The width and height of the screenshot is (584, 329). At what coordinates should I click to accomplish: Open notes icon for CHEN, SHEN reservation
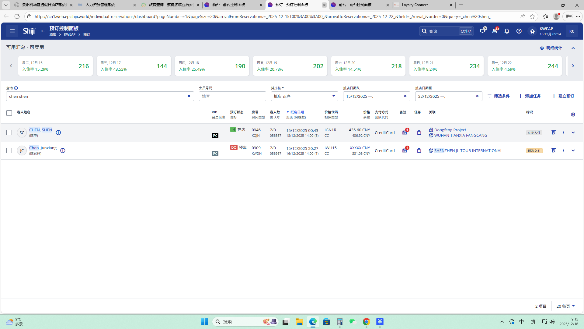pyautogui.click(x=405, y=133)
